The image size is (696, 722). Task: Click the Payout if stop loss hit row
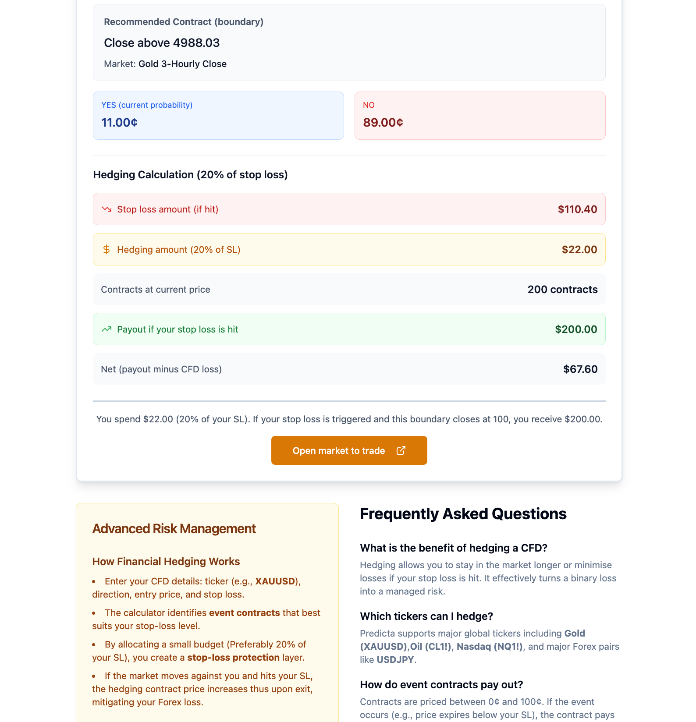(x=349, y=329)
